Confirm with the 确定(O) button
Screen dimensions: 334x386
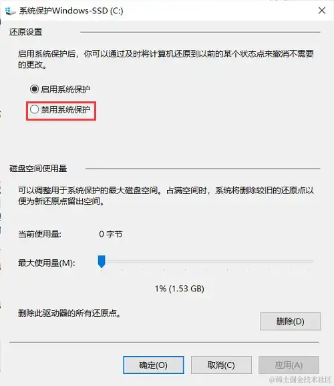[153, 365]
